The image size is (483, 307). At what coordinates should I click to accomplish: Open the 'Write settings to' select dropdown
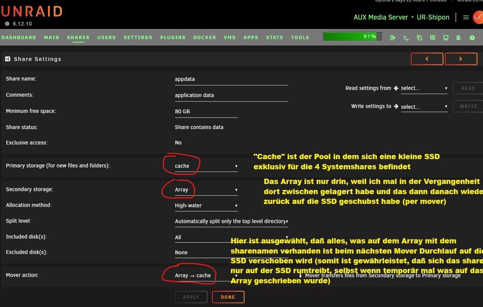coord(424,107)
